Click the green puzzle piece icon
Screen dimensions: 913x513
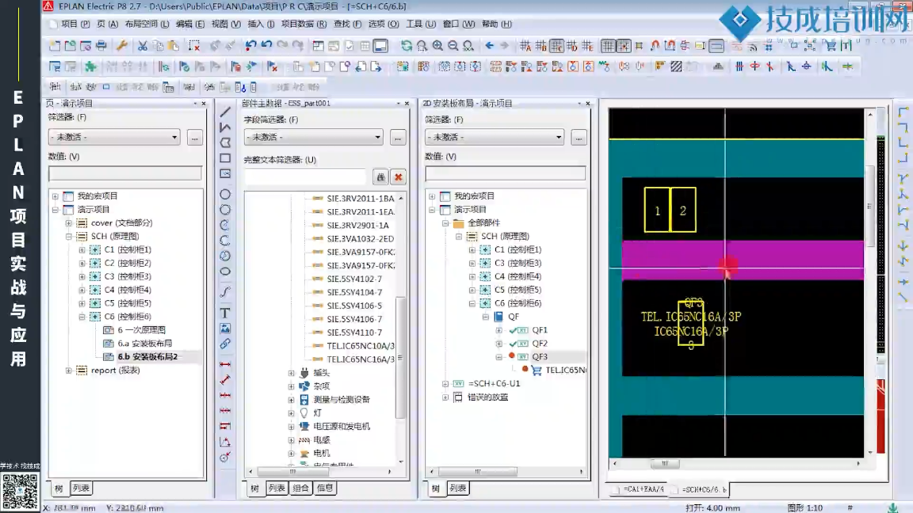(x=90, y=66)
